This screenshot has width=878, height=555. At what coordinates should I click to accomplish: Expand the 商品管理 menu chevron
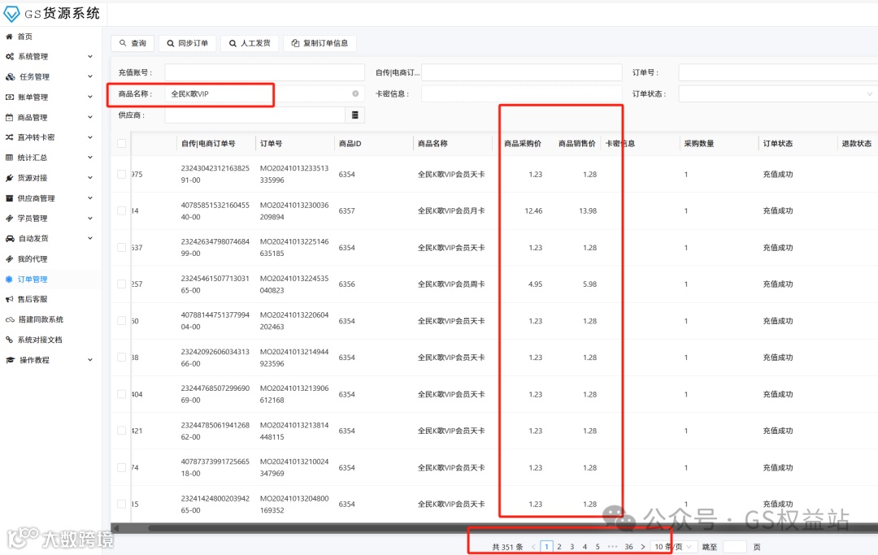pyautogui.click(x=90, y=118)
